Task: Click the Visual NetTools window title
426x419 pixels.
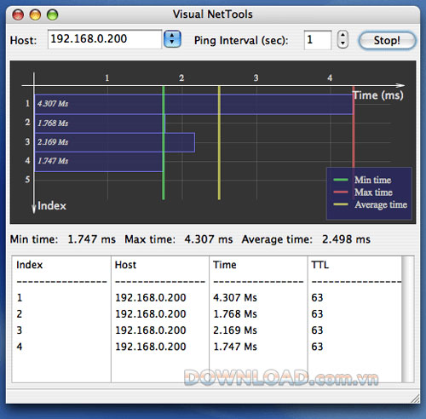Action: (x=213, y=14)
